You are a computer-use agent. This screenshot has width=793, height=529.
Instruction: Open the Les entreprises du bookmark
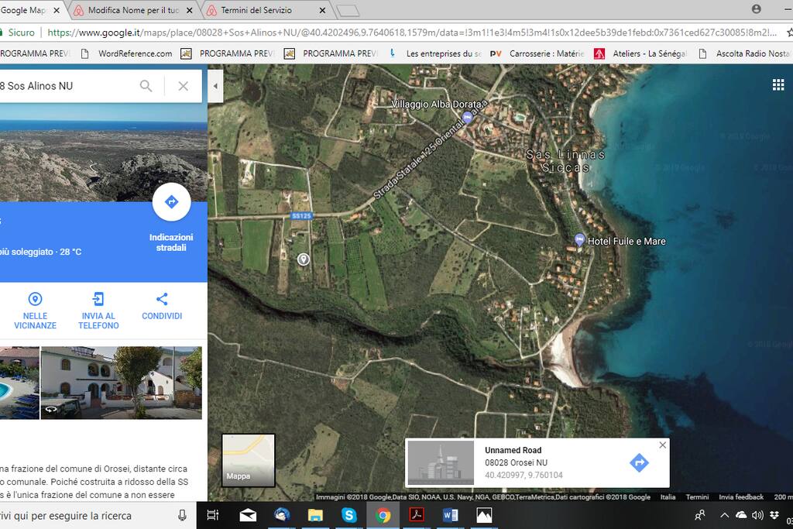(x=435, y=53)
